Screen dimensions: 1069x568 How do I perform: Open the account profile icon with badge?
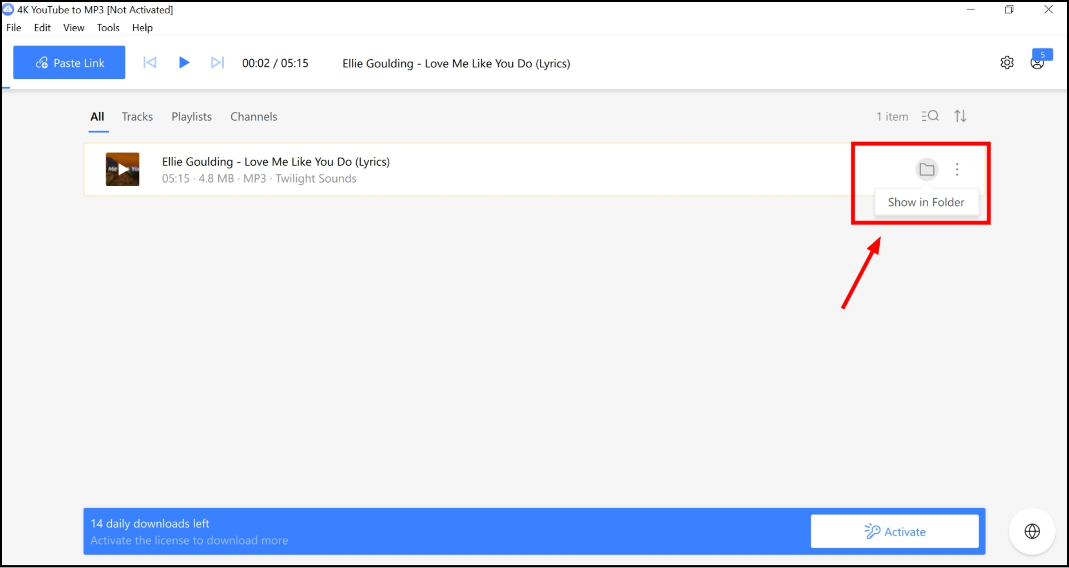[x=1038, y=63]
